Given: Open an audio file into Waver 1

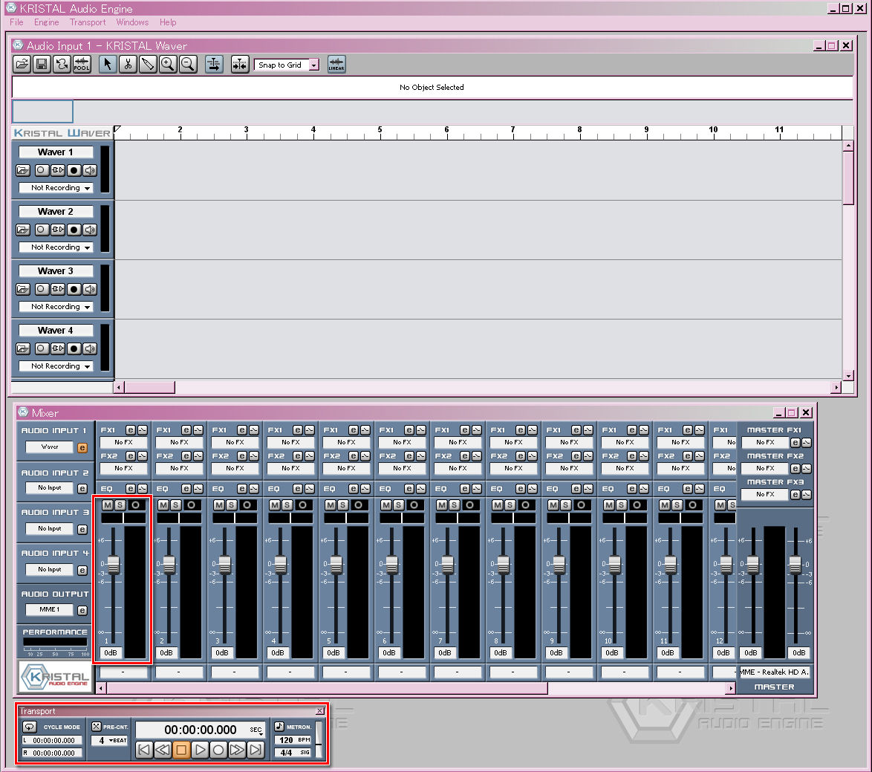Looking at the screenshot, I should (23, 170).
